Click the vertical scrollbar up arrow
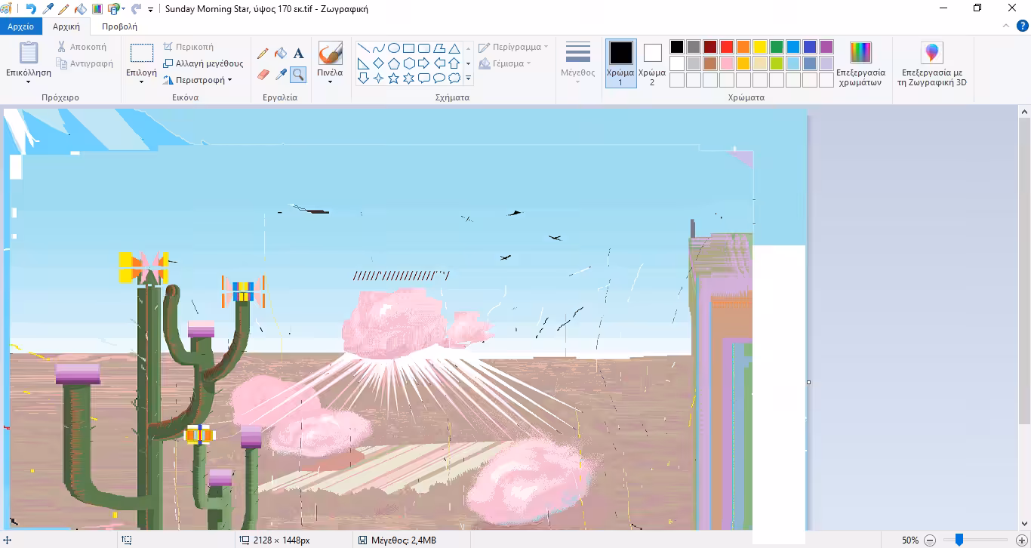The image size is (1031, 548). 1024,112
